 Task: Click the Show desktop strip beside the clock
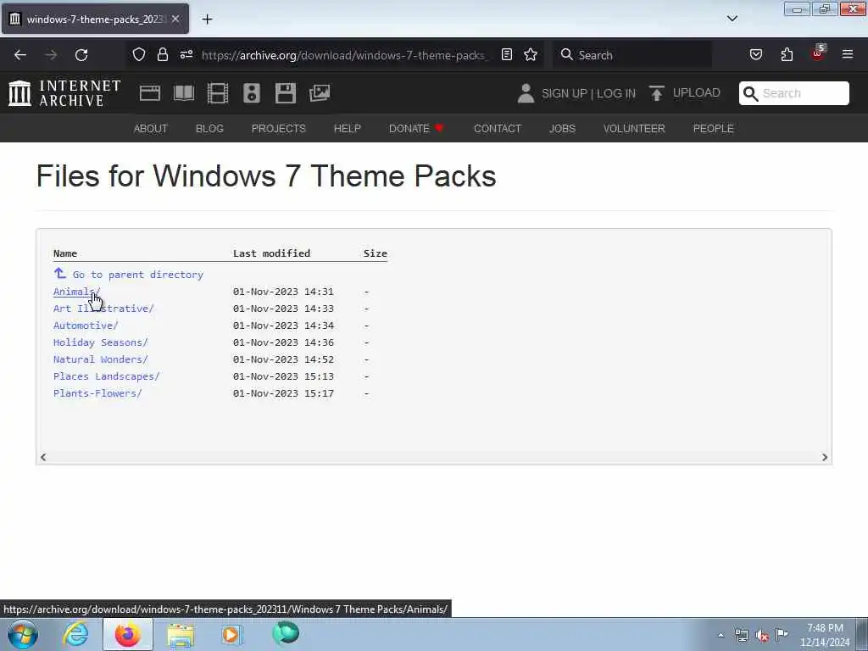point(862,634)
